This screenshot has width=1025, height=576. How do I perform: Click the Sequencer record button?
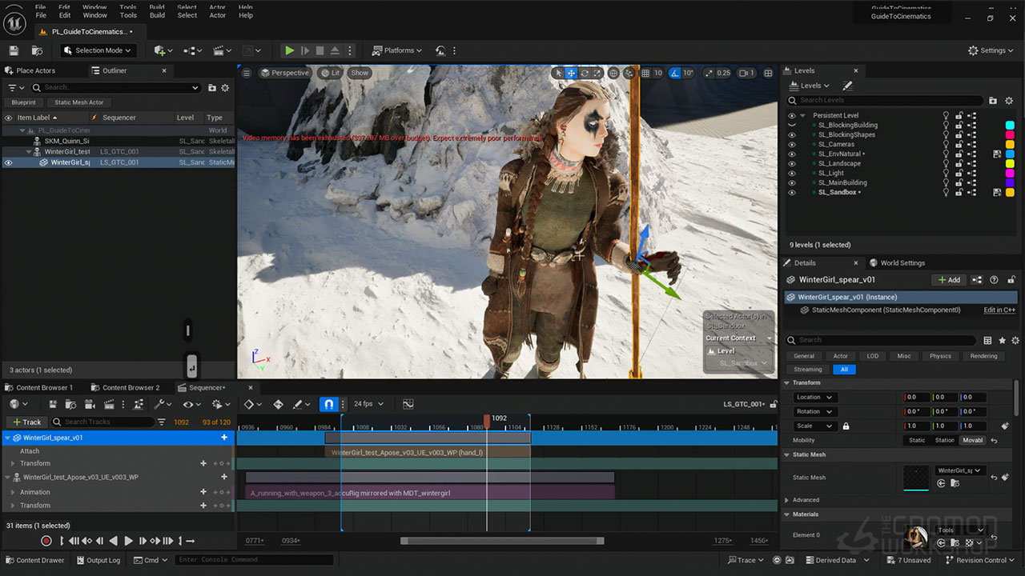[46, 542]
